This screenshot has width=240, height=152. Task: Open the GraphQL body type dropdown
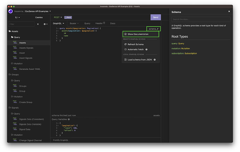click(x=58, y=23)
